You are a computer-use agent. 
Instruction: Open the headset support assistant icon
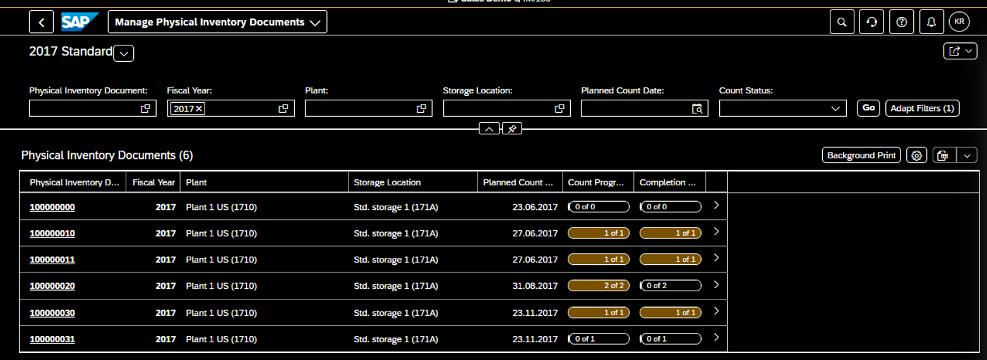coord(871,22)
